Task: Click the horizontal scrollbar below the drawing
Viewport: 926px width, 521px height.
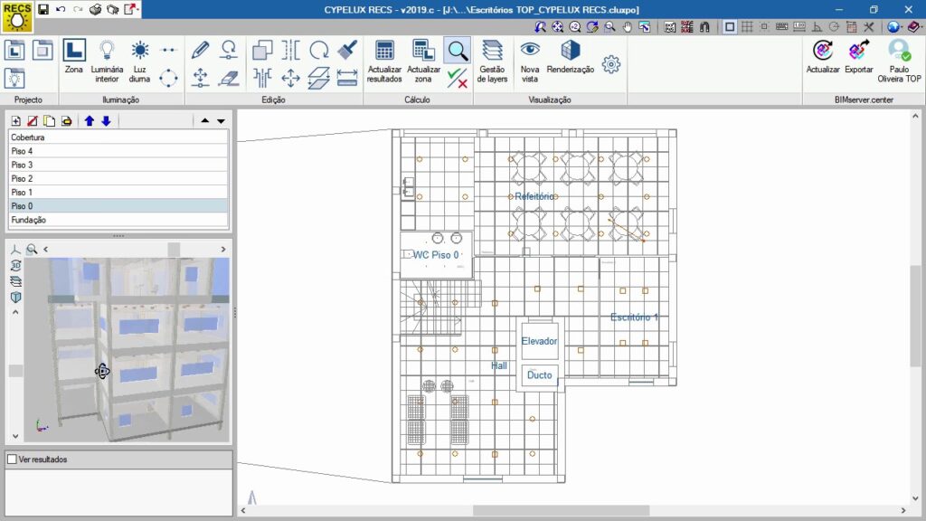Action: (x=561, y=510)
